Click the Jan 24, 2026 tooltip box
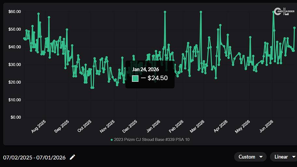Image resolution: width=297 pixels, height=167 pixels. tap(150, 74)
